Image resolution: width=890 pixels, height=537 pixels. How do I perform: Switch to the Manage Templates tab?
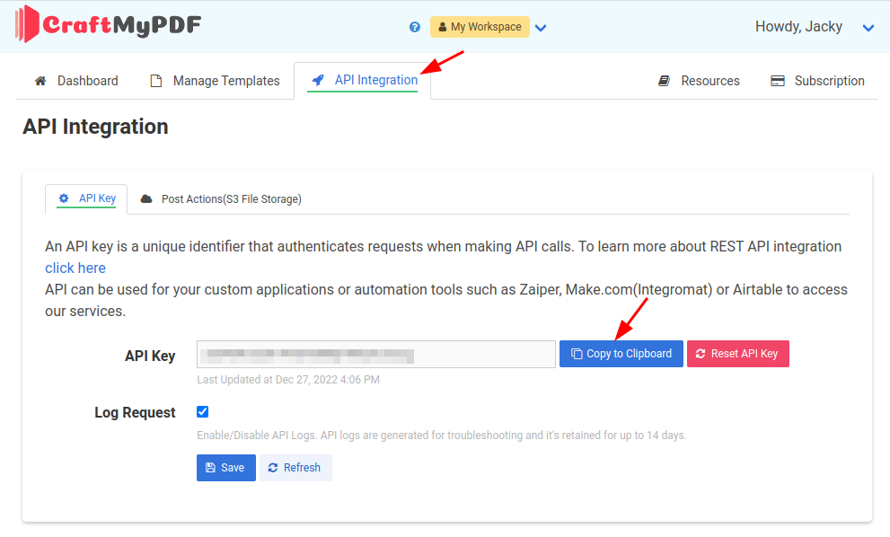(225, 81)
